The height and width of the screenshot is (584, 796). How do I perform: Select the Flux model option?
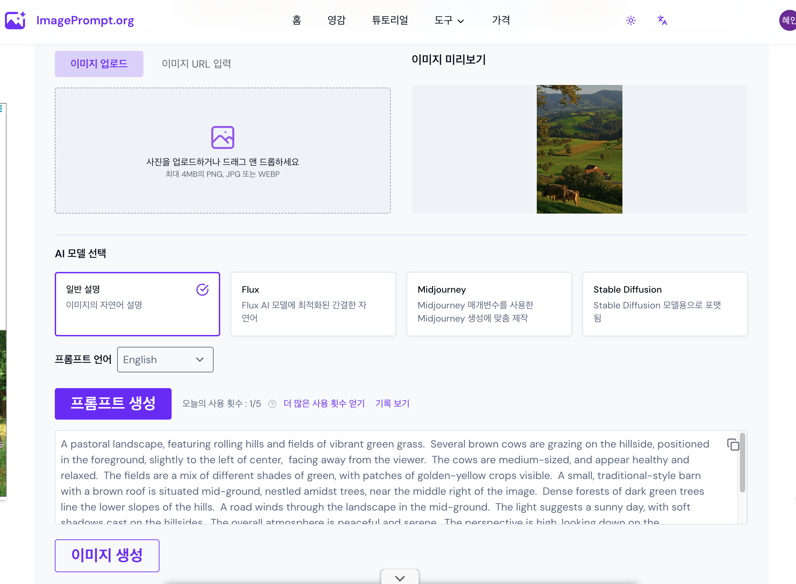pyautogui.click(x=313, y=304)
